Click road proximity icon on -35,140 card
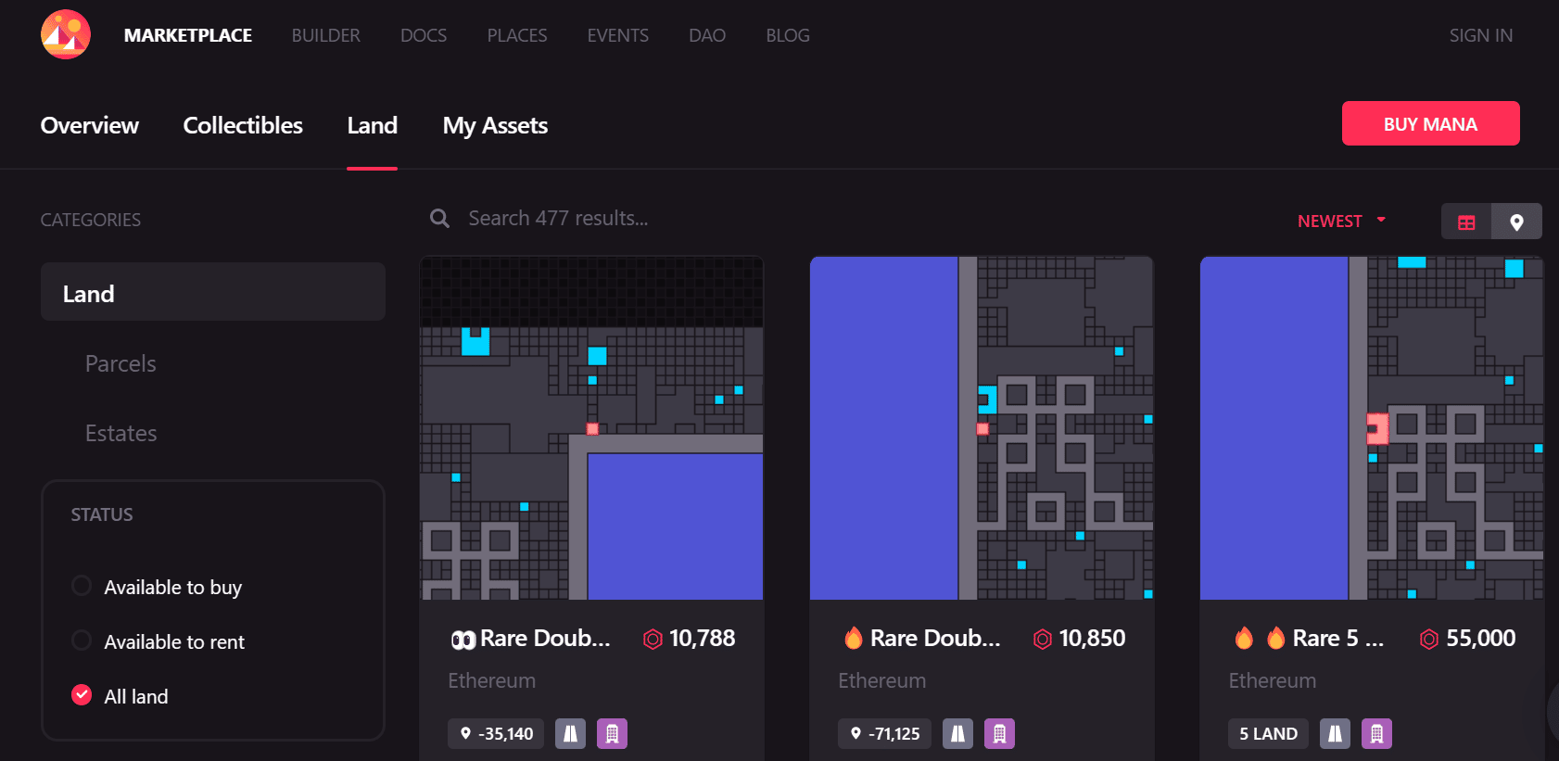1559x761 pixels. coord(570,733)
